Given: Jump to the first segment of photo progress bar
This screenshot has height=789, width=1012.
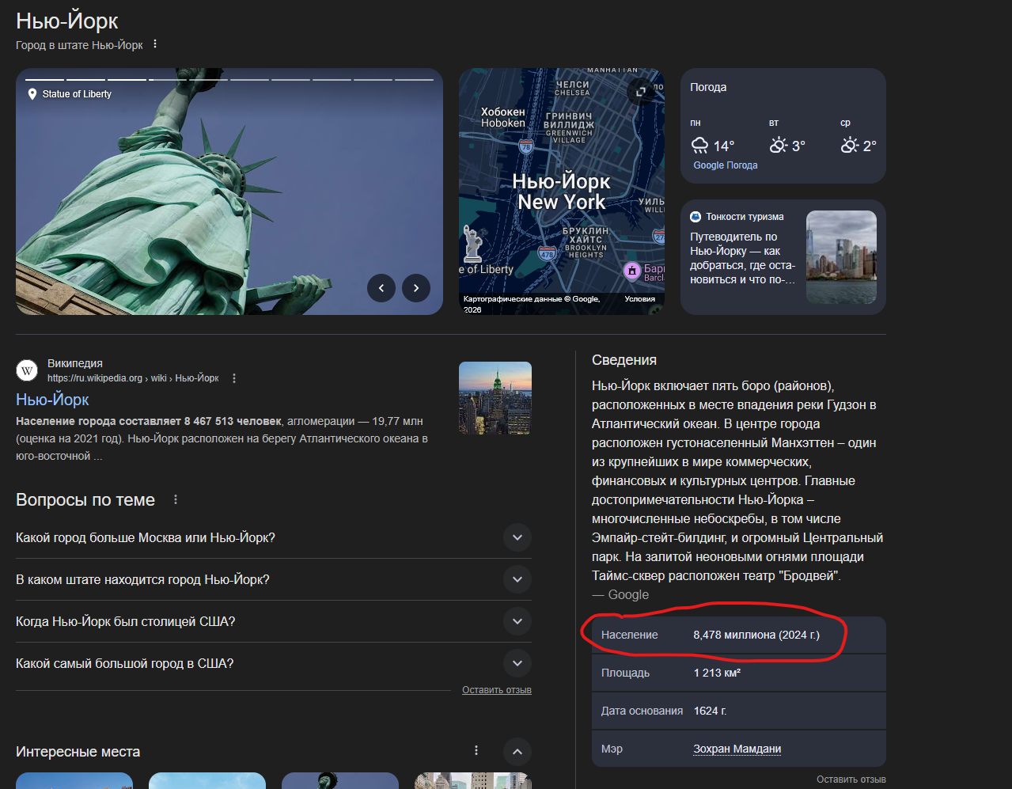Looking at the screenshot, I should click(44, 79).
